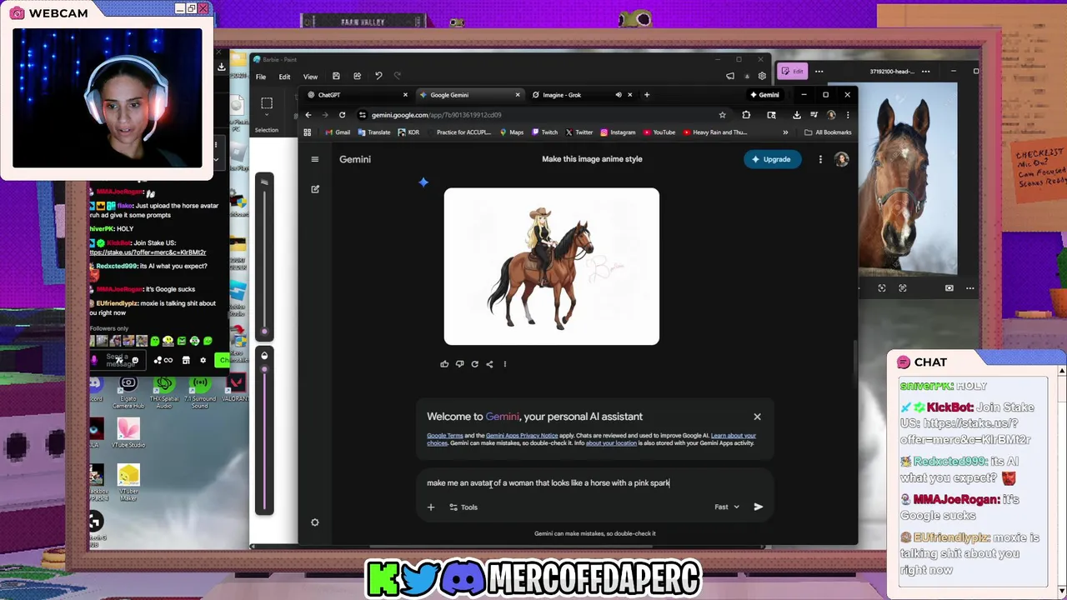This screenshot has width=1067, height=600.
Task: Save the Paint file with disk icon
Action: click(x=336, y=77)
